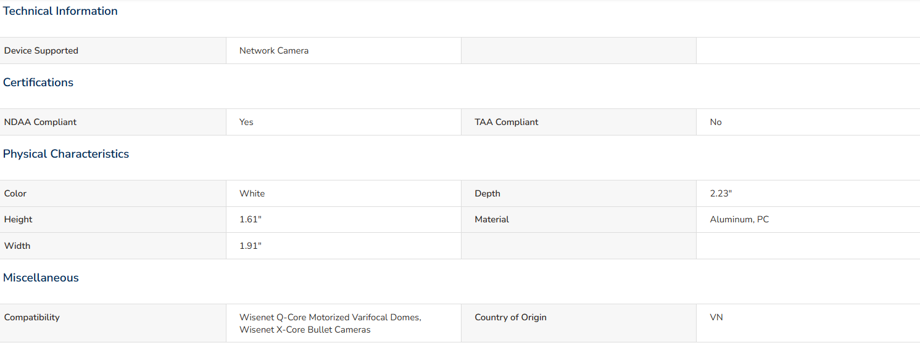Select the TAA Compliant No value
The image size is (920, 348).
click(x=716, y=122)
